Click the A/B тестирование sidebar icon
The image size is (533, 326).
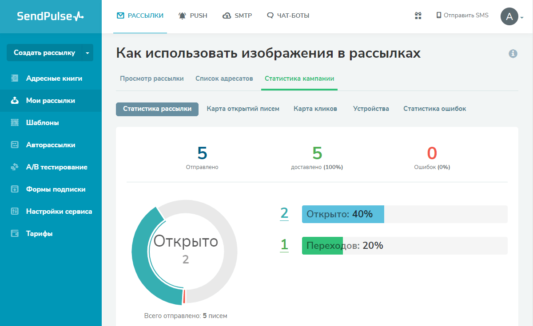(x=15, y=167)
